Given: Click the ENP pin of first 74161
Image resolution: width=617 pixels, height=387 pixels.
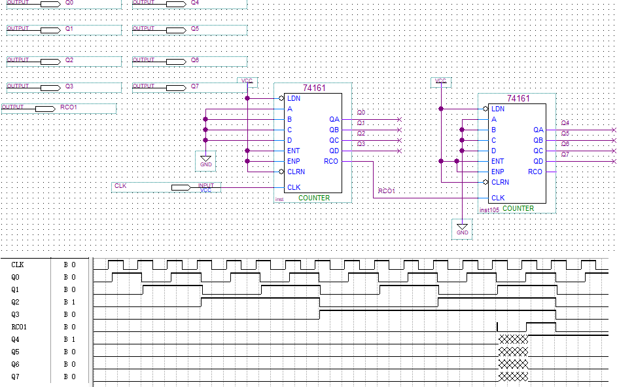Looking at the screenshot, I should (x=294, y=162).
